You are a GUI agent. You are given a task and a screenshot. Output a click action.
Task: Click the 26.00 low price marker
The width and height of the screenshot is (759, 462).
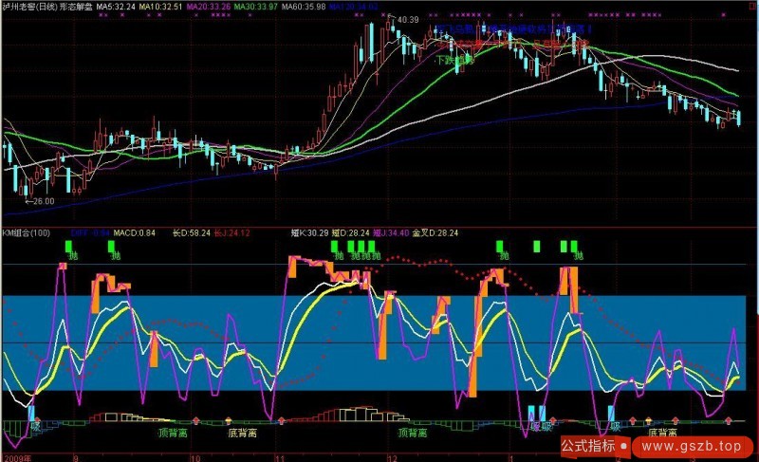[42, 201]
